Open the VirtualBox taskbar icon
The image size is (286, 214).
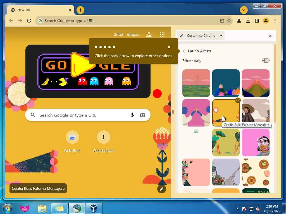pos(94,208)
